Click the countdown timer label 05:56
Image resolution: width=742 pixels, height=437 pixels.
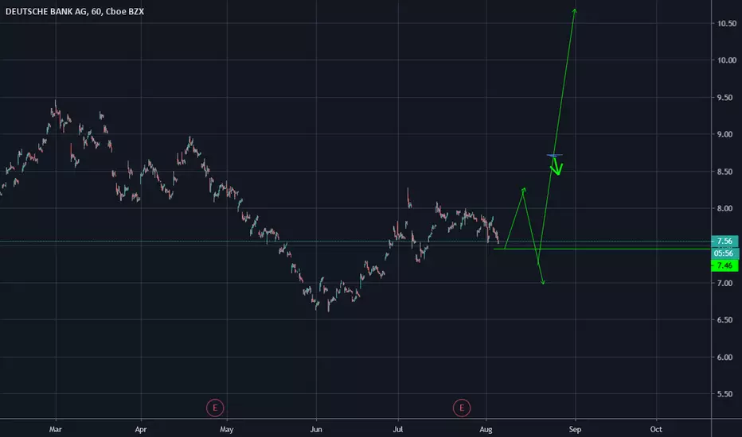(724, 253)
